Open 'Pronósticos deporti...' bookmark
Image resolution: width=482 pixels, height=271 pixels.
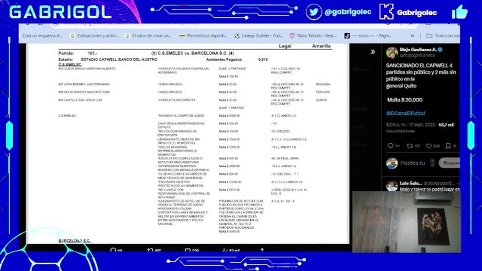(x=203, y=36)
